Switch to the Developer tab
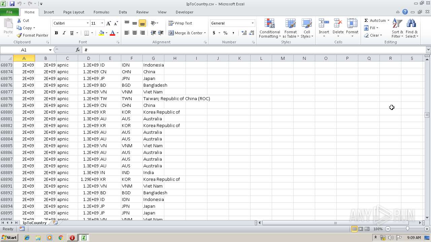 tap(185, 12)
